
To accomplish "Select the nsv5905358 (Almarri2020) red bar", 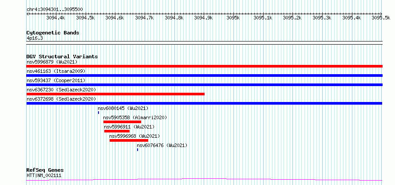I will 122,122.
